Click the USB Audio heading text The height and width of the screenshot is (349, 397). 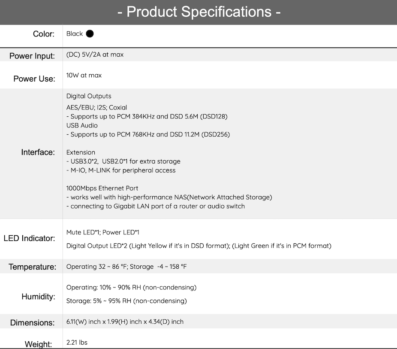82,125
